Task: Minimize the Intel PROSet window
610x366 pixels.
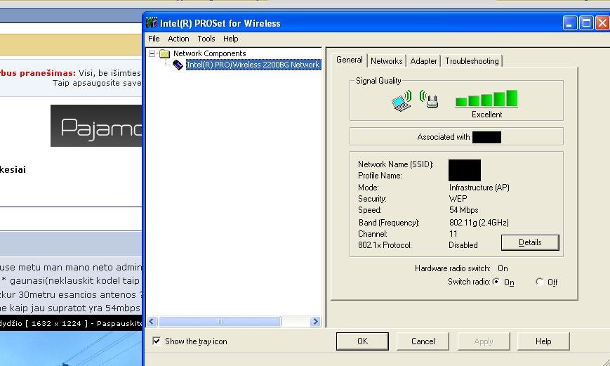Action: coord(569,23)
